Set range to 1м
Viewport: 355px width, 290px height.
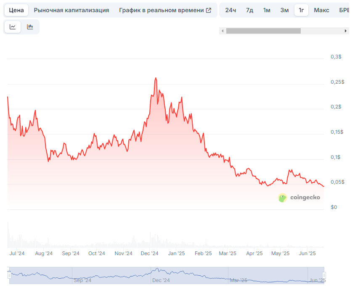coord(267,10)
